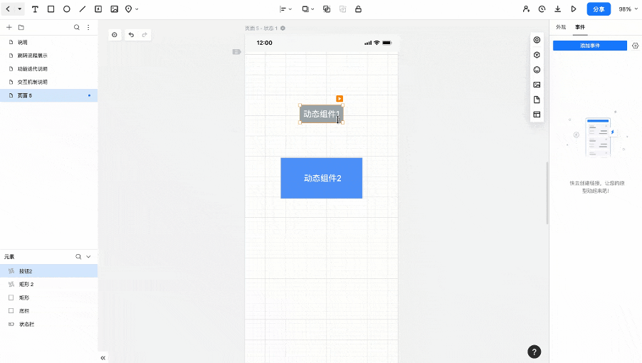Click the blue 分享 share button

[x=598, y=9]
